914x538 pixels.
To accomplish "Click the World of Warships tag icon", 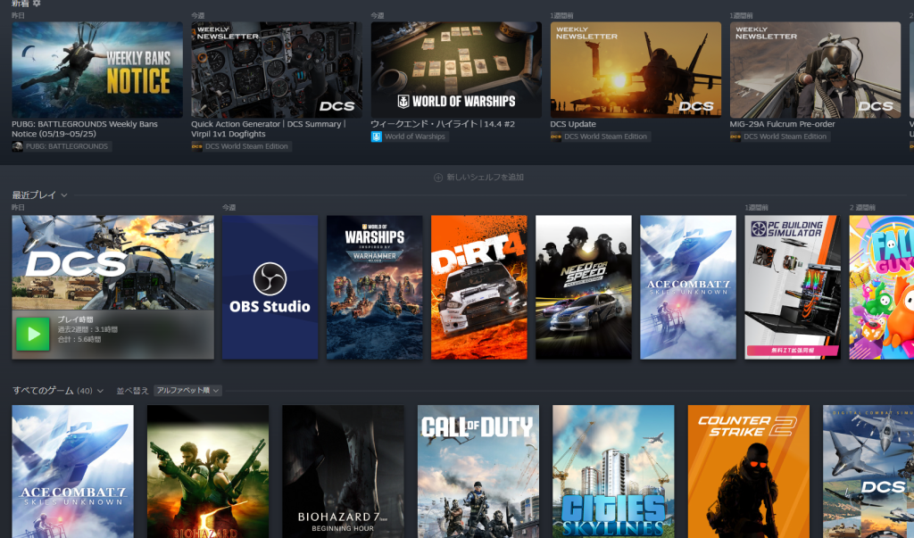I will pos(377,137).
